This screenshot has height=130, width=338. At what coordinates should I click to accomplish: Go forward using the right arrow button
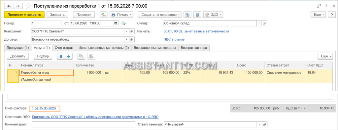pyautogui.click(x=18, y=6)
